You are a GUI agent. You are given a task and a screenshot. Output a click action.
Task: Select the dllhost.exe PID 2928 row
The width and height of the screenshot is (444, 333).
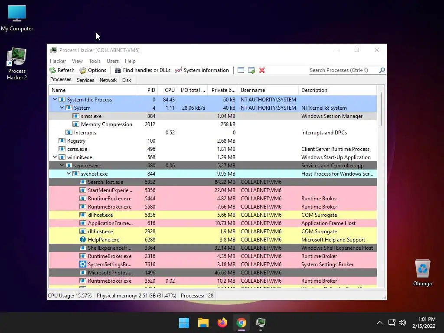pyautogui.click(x=212, y=232)
